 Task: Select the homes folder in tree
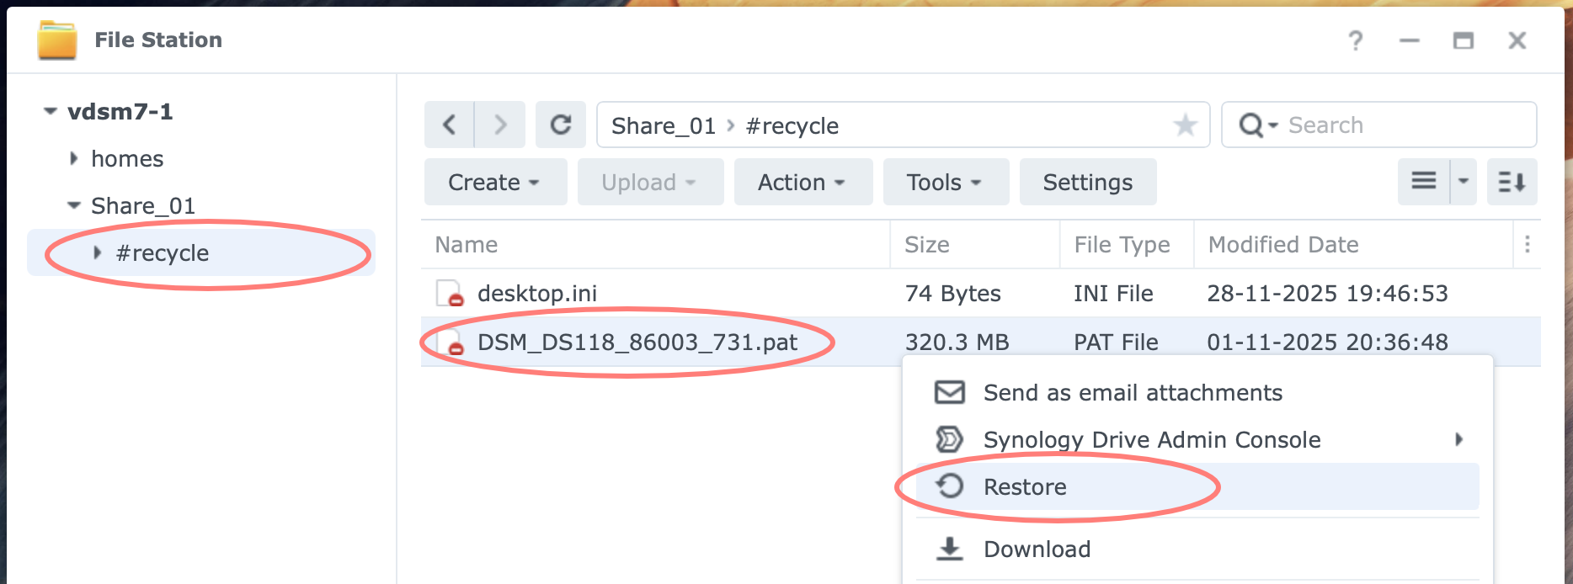(127, 158)
